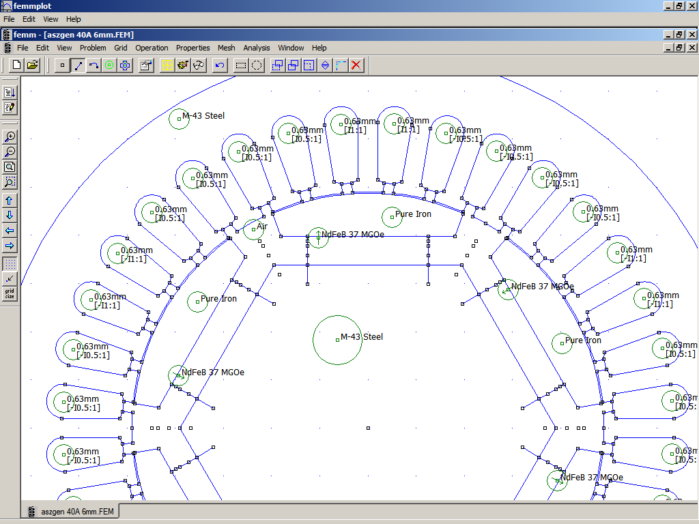Open the Analysis menu
This screenshot has height=524, width=699.
(257, 48)
